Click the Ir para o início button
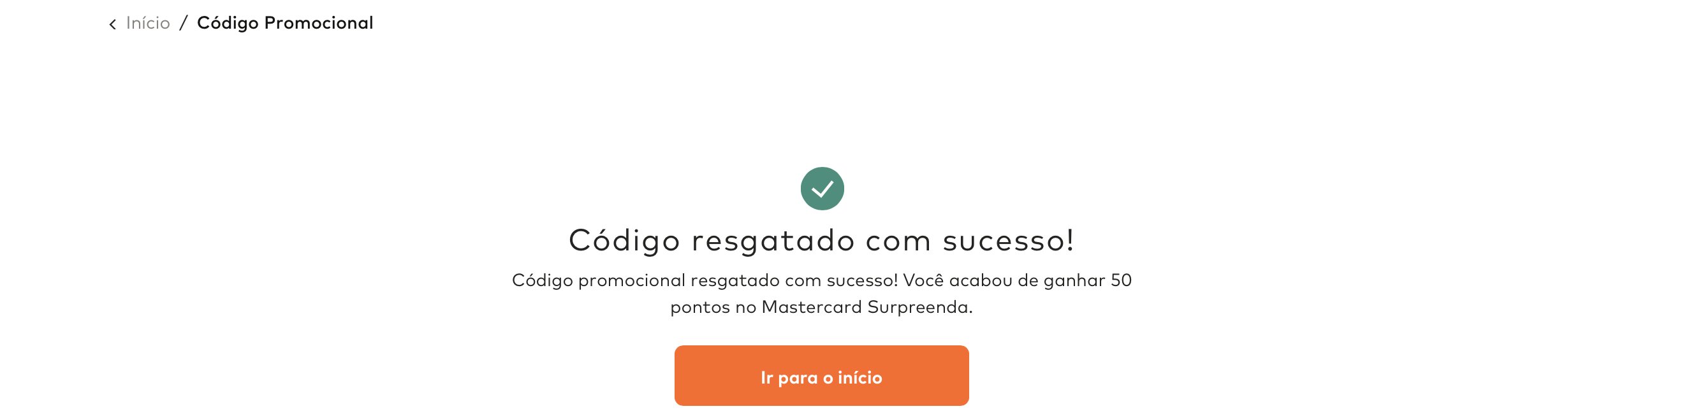 coord(821,375)
